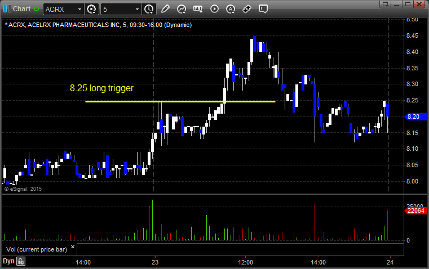
Task: Click the Dyn scaling label
Action: [8, 261]
